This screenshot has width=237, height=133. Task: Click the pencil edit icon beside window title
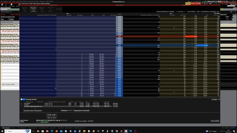pos(21,3)
